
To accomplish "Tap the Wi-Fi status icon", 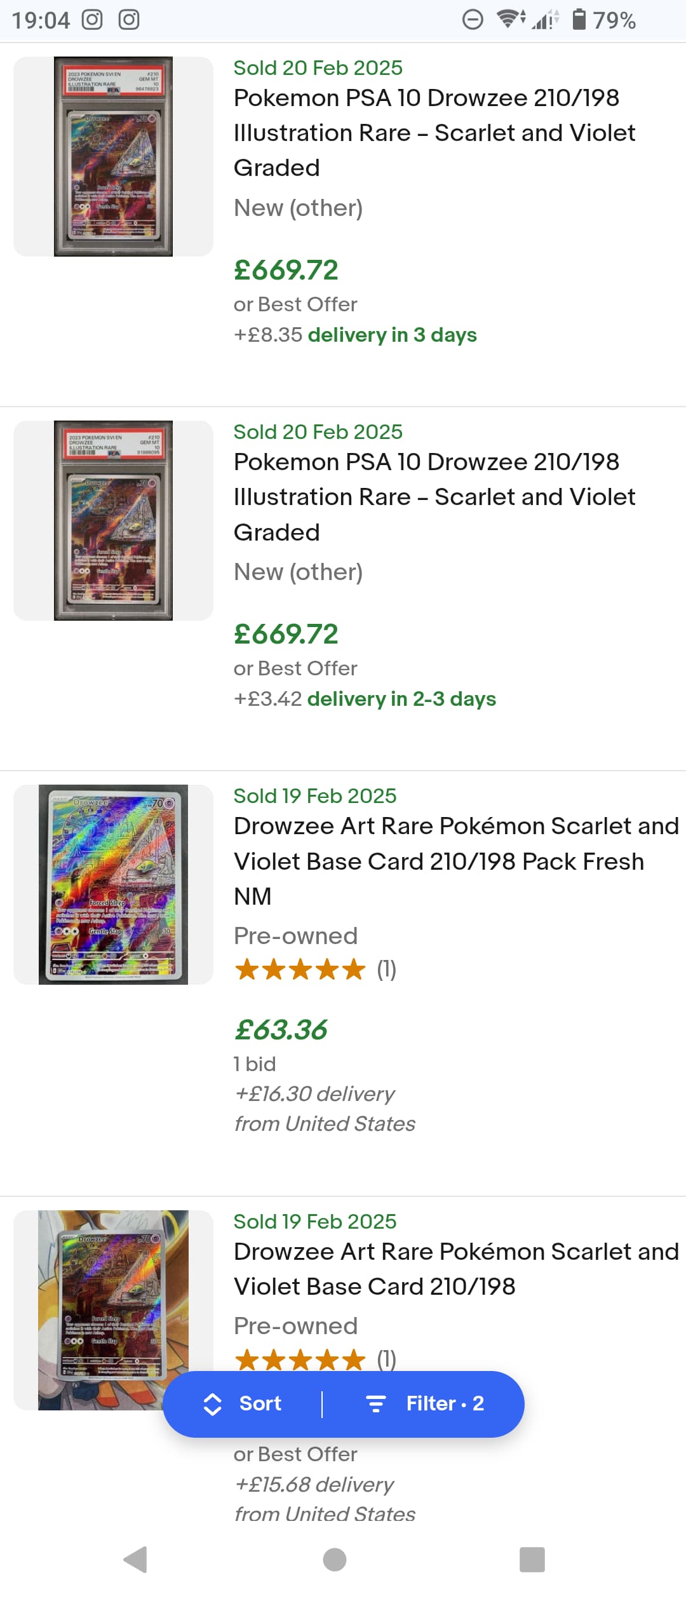I will (509, 19).
